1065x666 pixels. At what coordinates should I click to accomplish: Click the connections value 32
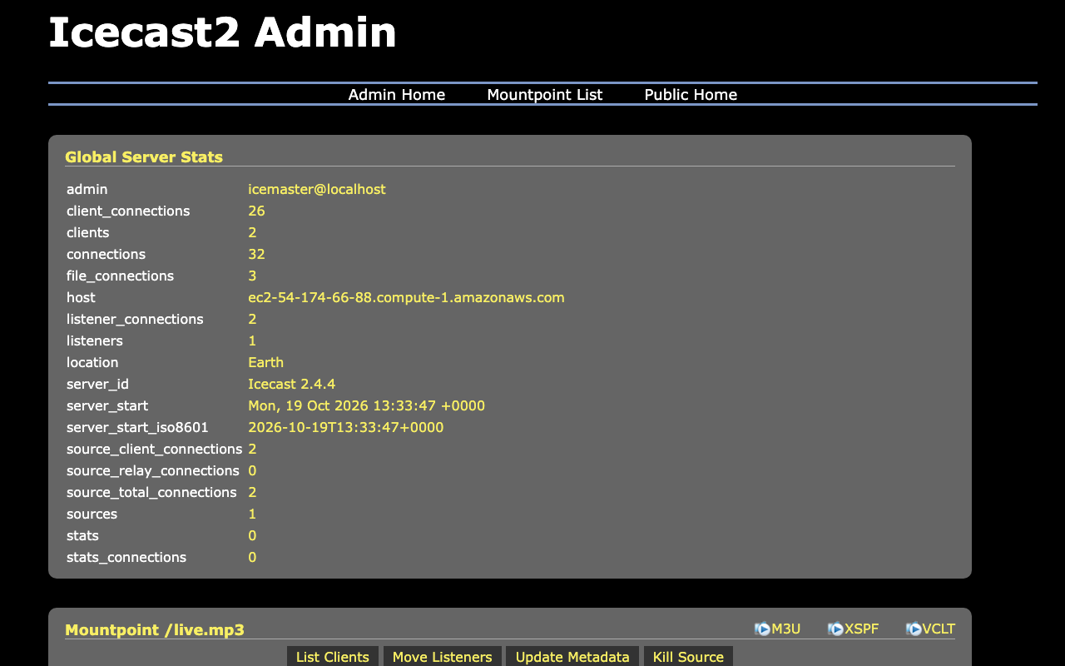click(256, 255)
